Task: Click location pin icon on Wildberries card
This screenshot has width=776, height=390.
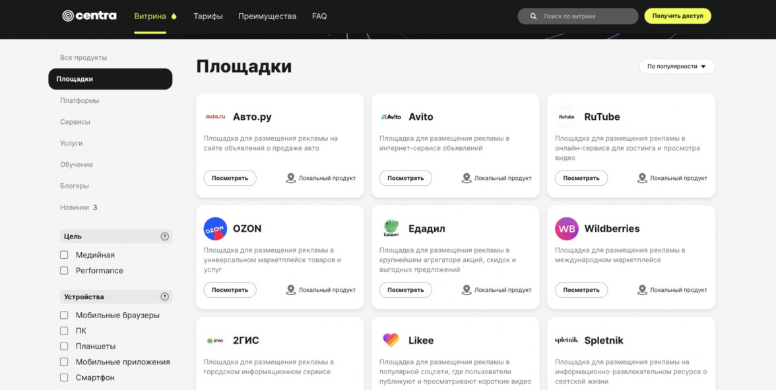Action: click(642, 290)
